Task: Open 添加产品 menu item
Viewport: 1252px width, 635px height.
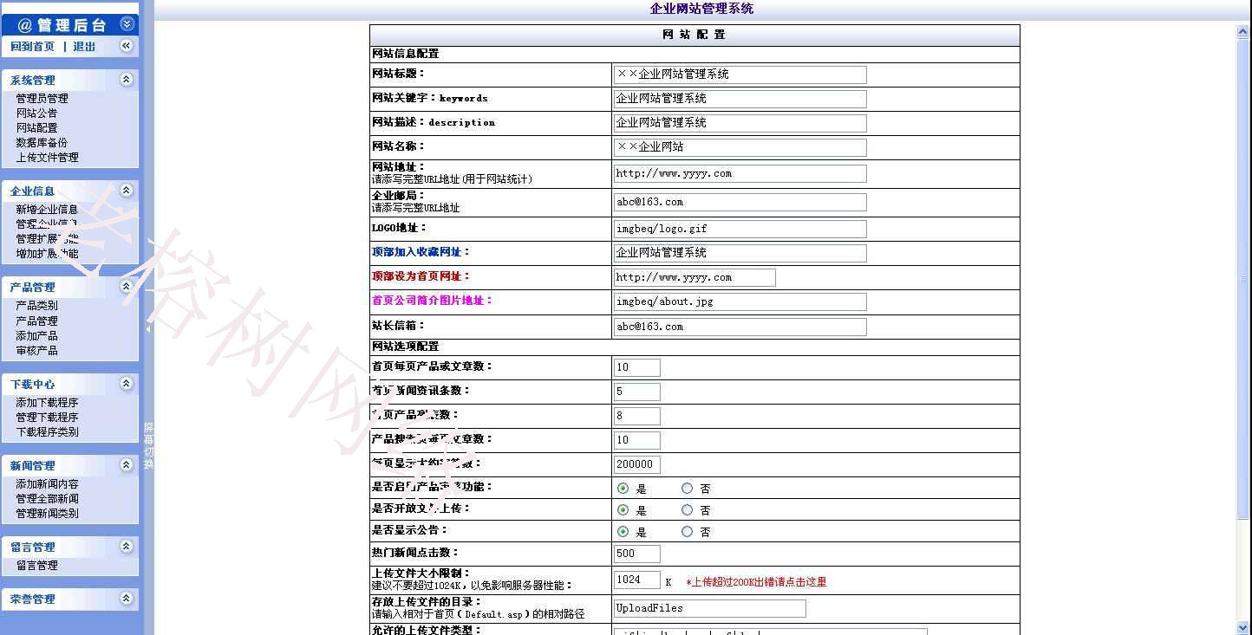Action: pyautogui.click(x=36, y=336)
